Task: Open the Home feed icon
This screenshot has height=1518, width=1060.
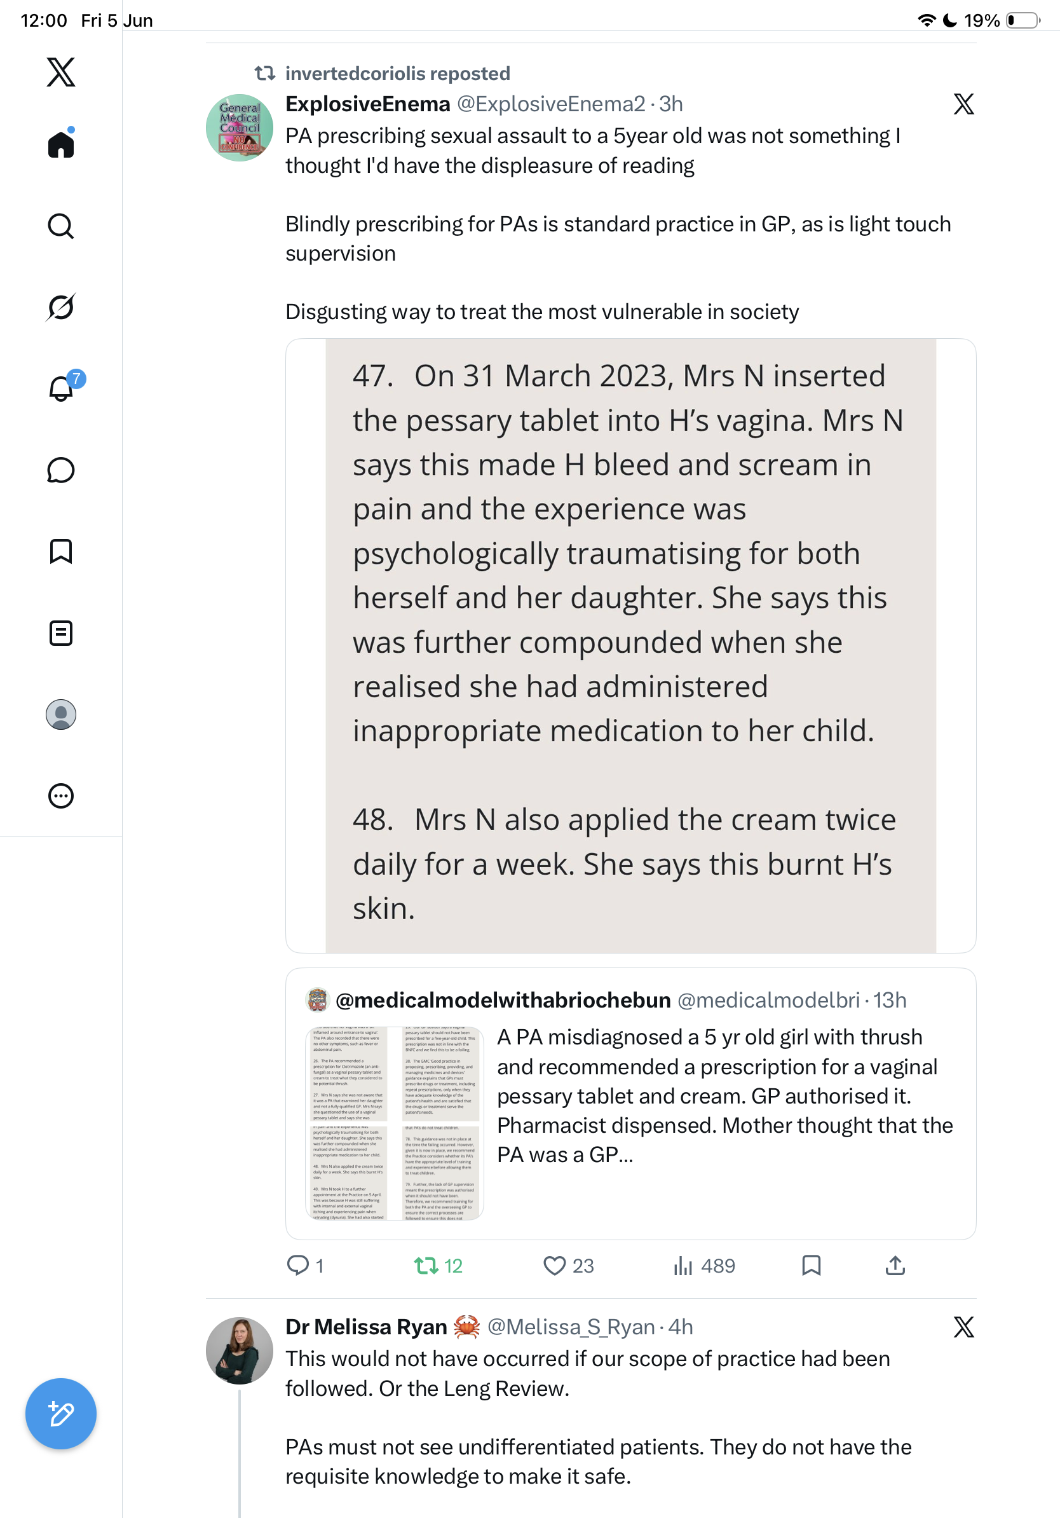Action: tap(61, 144)
